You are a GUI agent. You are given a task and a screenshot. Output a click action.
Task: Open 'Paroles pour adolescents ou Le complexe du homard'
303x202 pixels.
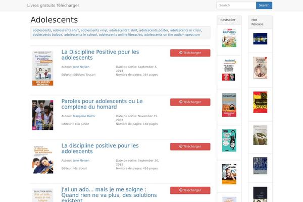(102, 104)
